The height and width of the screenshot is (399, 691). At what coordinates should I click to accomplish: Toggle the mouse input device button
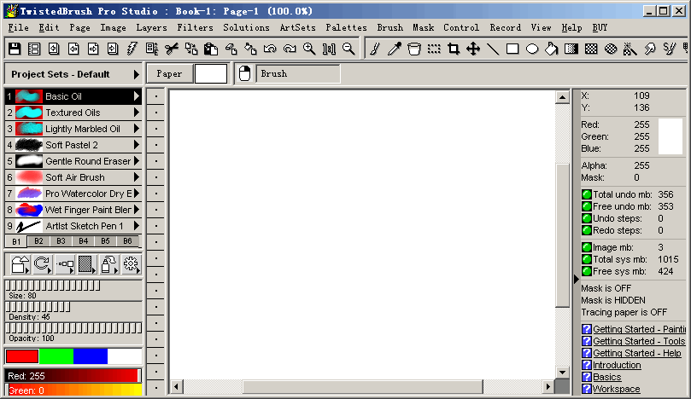coord(244,73)
